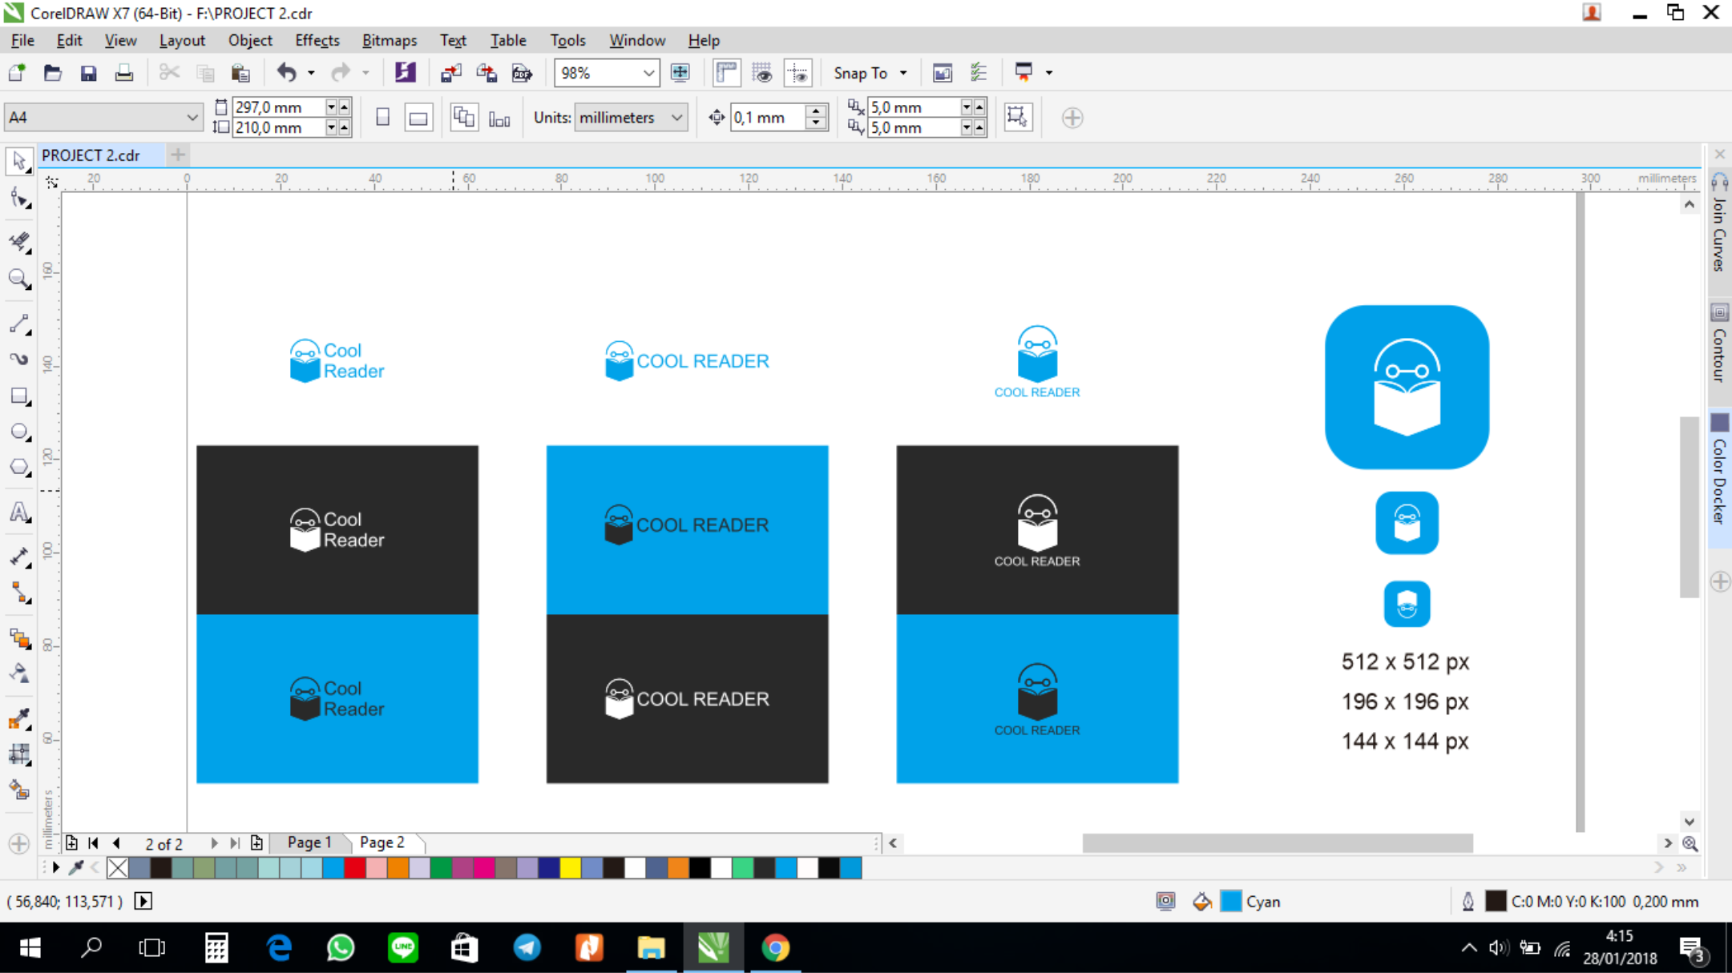The width and height of the screenshot is (1732, 973).
Task: Pick the yellow swatch in the palette
Action: 571,867
